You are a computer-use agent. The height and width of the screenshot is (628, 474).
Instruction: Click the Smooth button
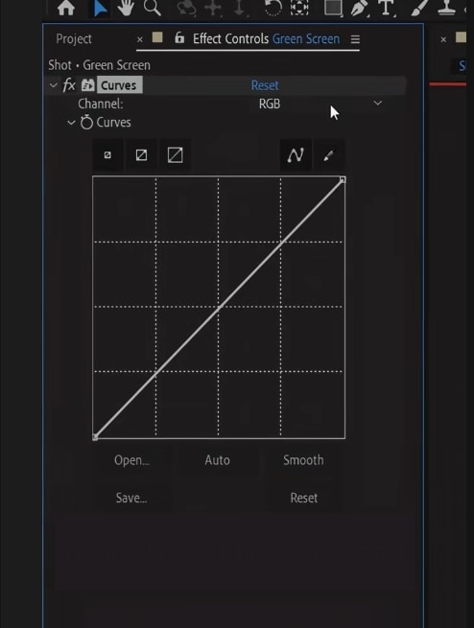303,460
